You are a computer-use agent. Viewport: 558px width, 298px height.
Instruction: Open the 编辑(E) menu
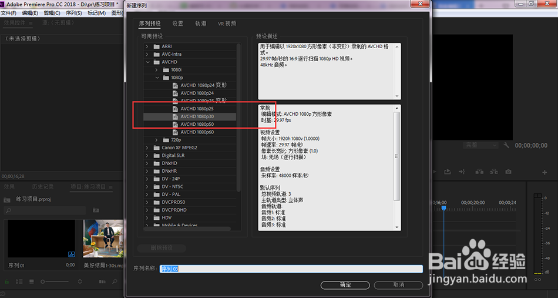30,13
